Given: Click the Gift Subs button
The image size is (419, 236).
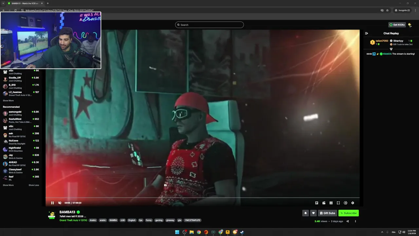Looking at the screenshot, I should click(327, 213).
